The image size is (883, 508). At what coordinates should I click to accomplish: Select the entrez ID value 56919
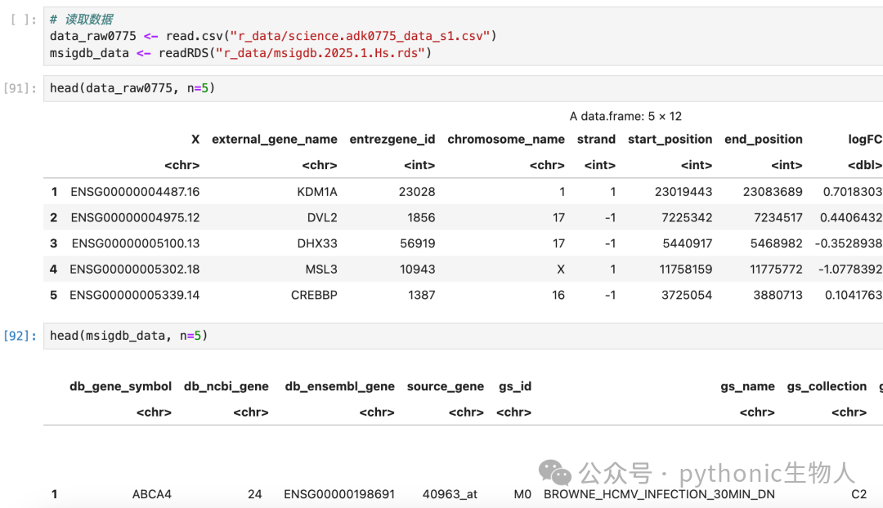click(417, 243)
